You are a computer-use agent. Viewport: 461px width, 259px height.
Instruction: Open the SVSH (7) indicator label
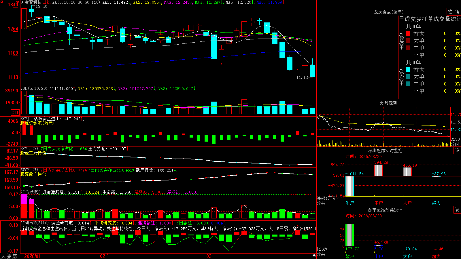tap(29, 170)
